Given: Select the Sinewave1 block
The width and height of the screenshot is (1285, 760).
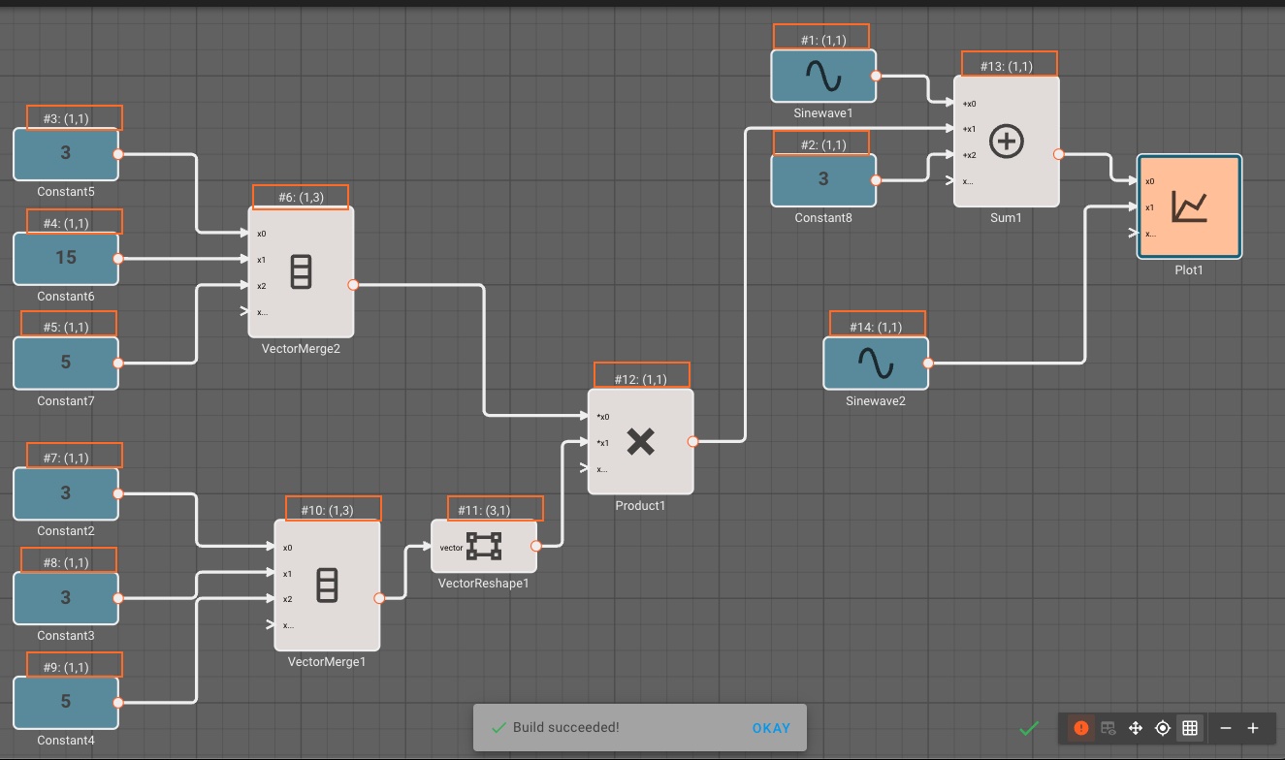Looking at the screenshot, I should (x=823, y=76).
